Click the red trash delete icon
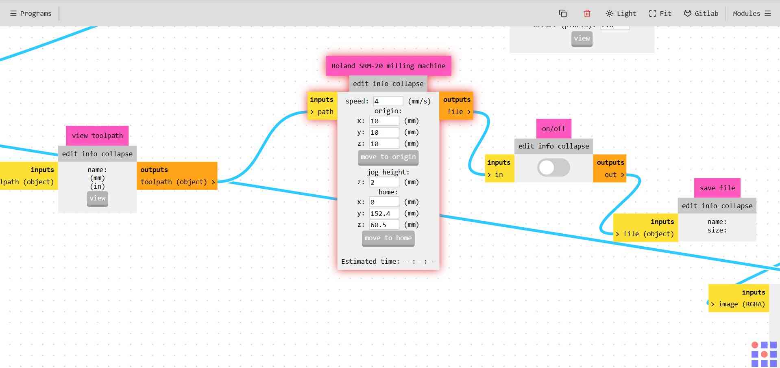780x368 pixels. click(587, 13)
